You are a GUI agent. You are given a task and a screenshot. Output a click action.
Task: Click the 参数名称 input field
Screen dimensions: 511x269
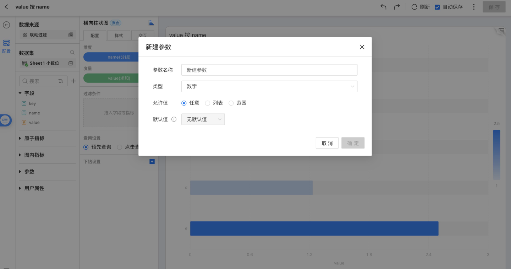pos(269,70)
